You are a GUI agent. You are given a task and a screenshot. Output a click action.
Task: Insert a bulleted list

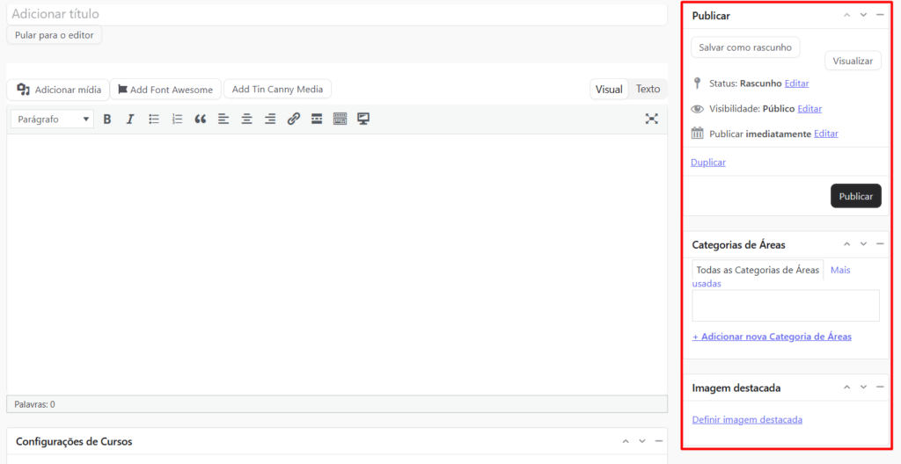[154, 119]
